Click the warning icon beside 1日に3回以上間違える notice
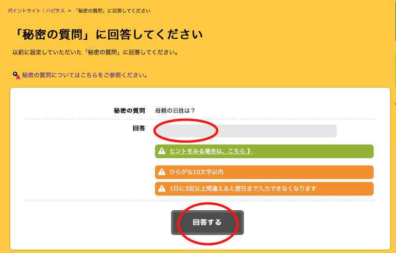Viewport: 396px width, 253px height. click(162, 188)
